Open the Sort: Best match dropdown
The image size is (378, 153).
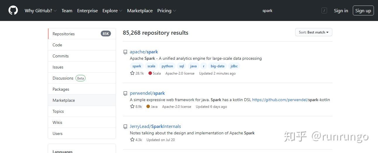click(x=314, y=32)
